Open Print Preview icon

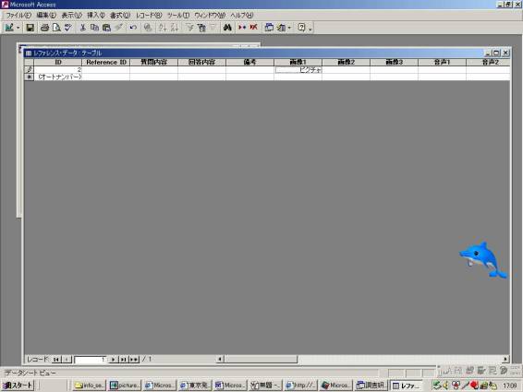pos(56,28)
